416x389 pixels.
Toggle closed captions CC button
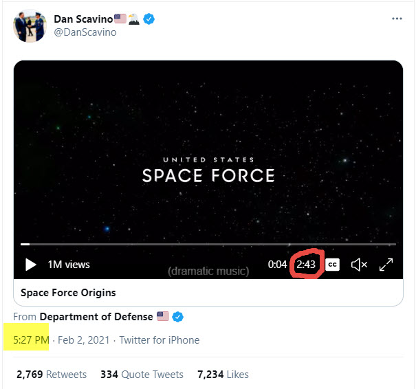[x=332, y=265]
